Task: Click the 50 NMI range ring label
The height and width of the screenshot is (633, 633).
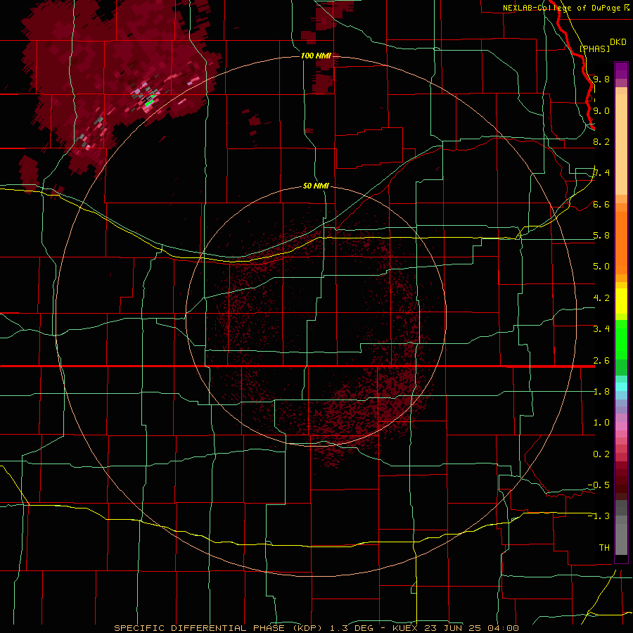Action: point(316,186)
